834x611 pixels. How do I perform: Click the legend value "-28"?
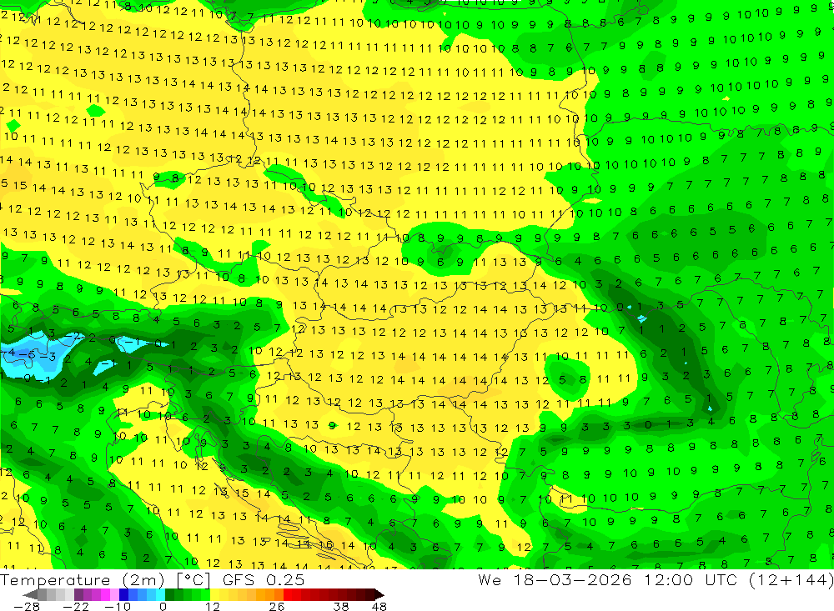point(26,607)
